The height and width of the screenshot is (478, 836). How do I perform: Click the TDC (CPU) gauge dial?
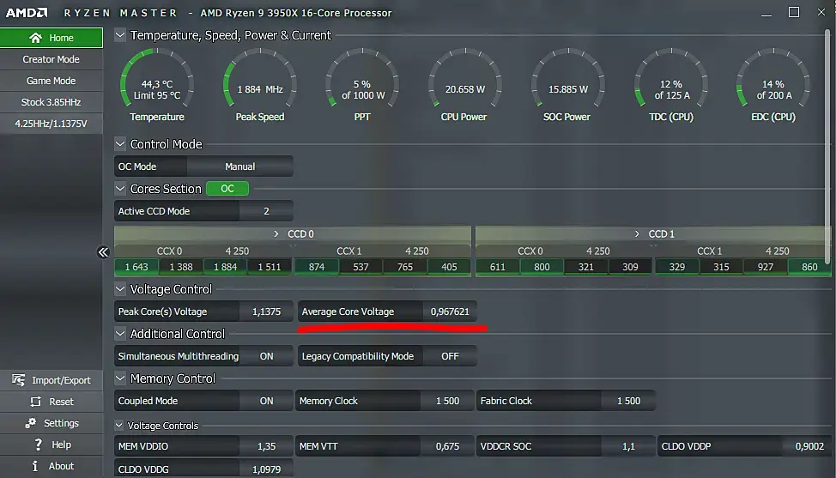(x=670, y=80)
